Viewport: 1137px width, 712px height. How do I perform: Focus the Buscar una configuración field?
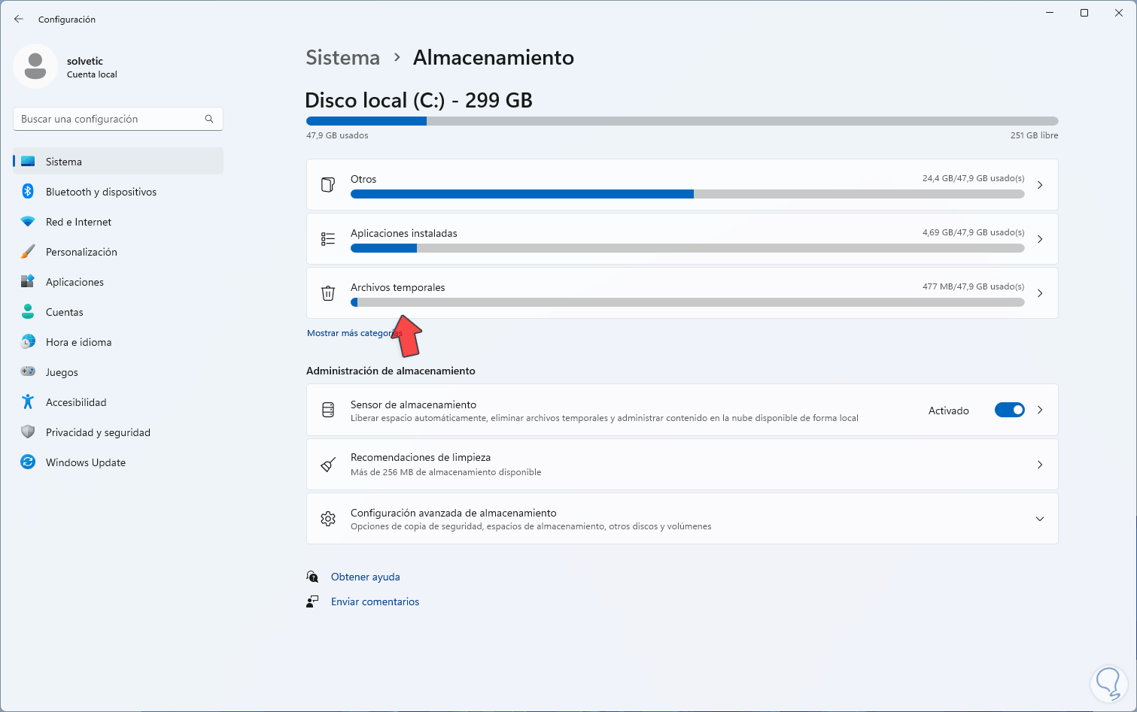click(118, 119)
